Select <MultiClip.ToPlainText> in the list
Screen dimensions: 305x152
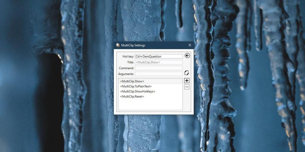click(150, 86)
